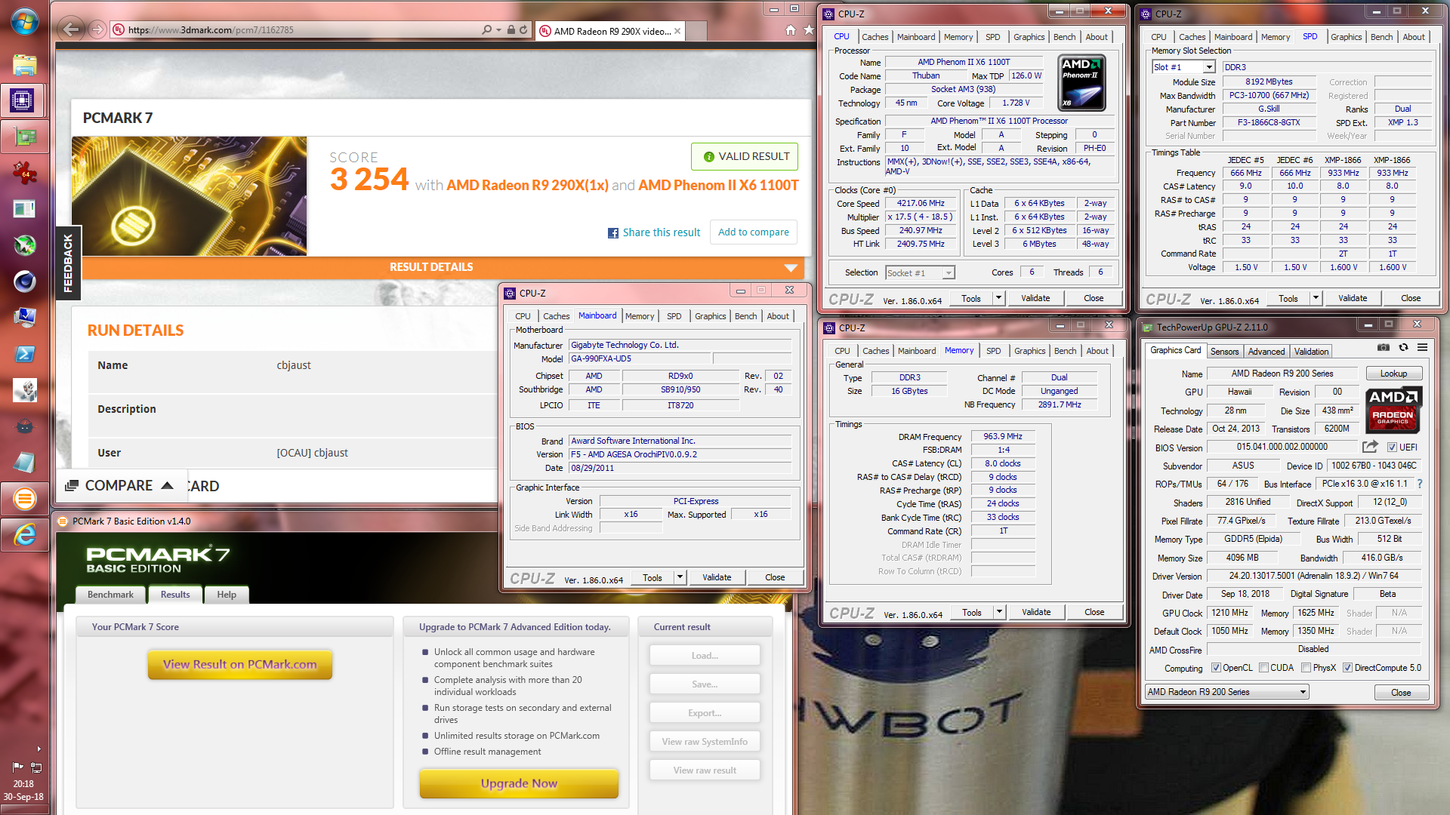Expand the COMPARE panel arrow
1450x815 pixels.
point(168,485)
